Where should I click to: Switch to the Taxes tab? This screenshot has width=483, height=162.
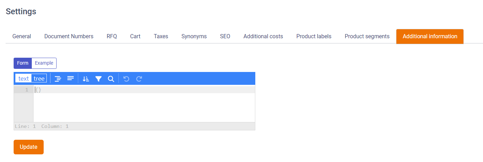pyautogui.click(x=161, y=36)
